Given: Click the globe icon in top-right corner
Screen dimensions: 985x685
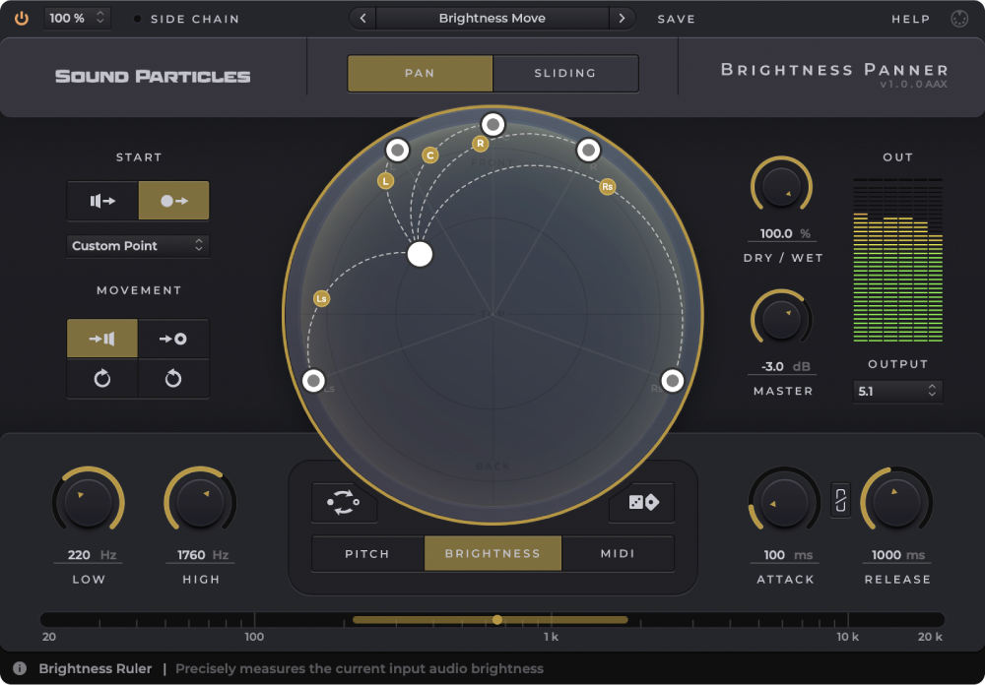Looking at the screenshot, I should (957, 18).
